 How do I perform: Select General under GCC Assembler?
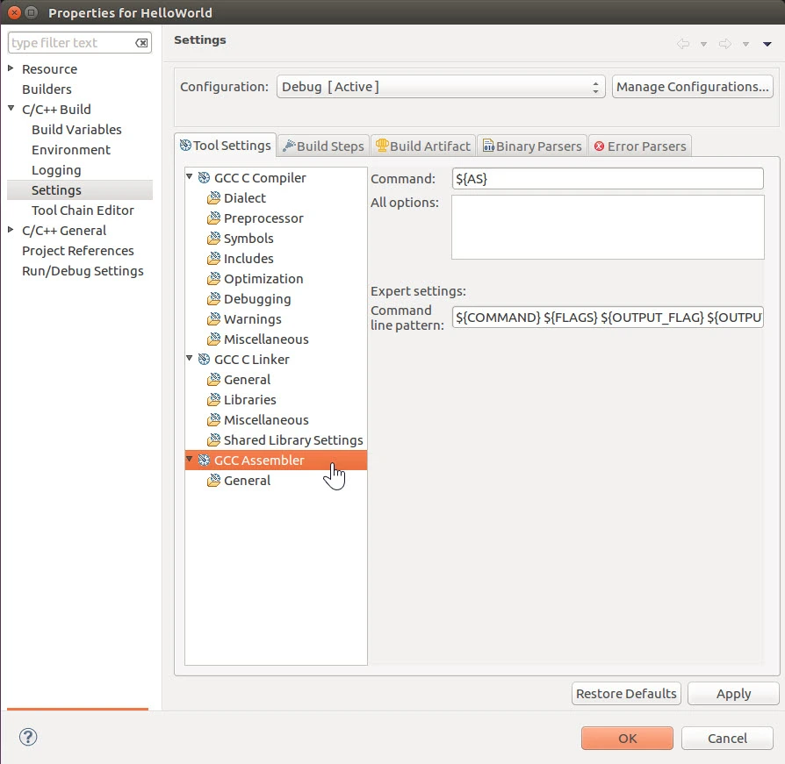pyautogui.click(x=247, y=481)
